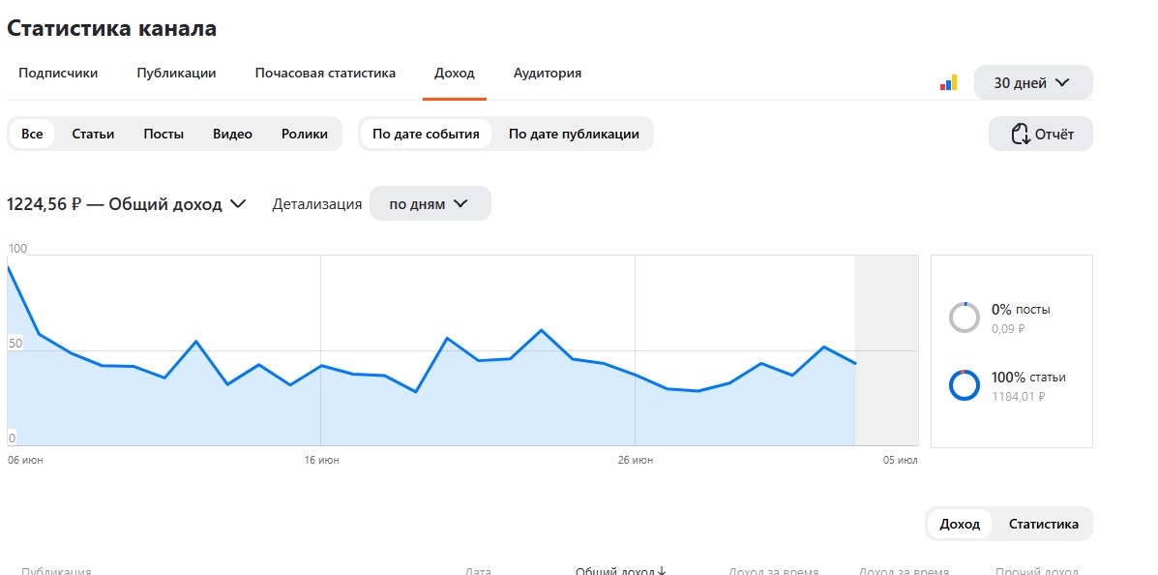Click the posts donut chart ring
The image size is (1158, 575).
[964, 318]
